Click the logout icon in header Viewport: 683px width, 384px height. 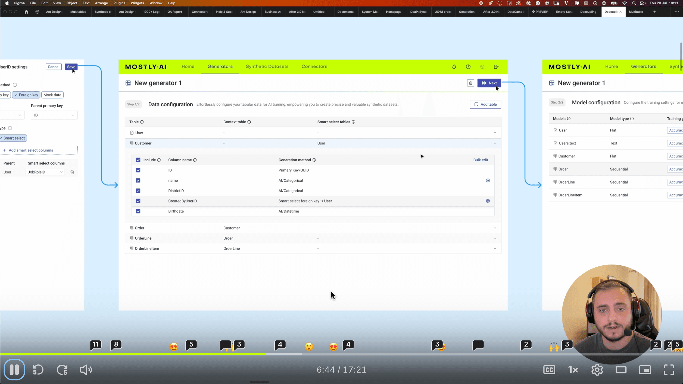[496, 67]
